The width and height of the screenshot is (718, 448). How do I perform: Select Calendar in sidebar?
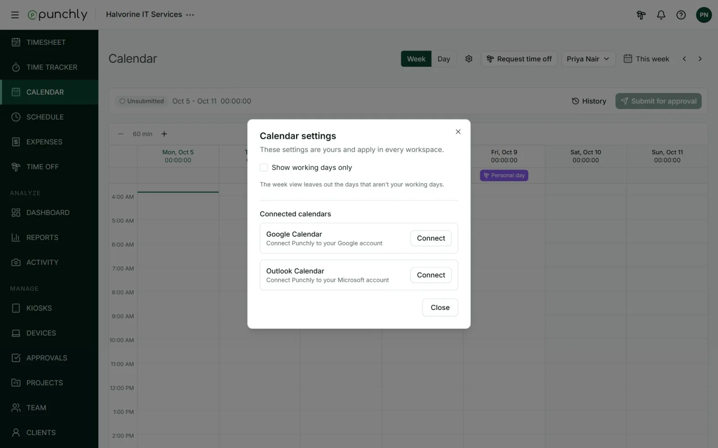(49, 92)
